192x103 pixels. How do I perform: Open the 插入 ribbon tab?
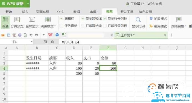coord(25,12)
